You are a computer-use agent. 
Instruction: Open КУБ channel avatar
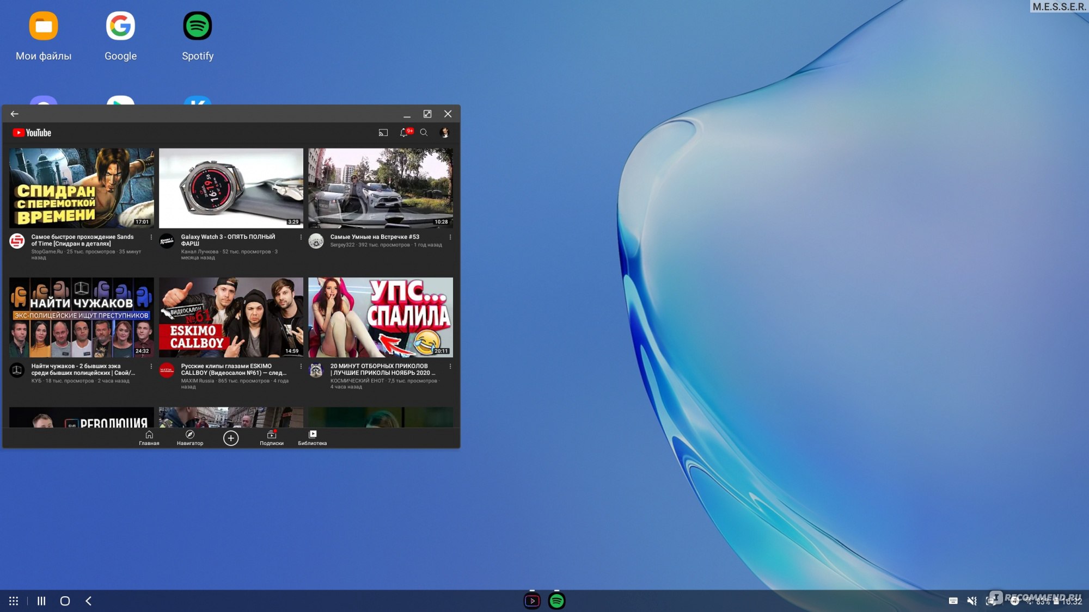pos(17,370)
